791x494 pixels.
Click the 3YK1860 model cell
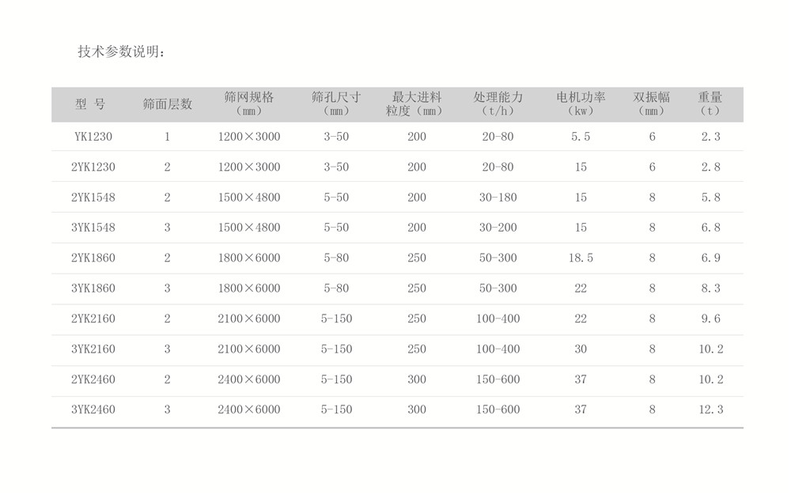93,288
